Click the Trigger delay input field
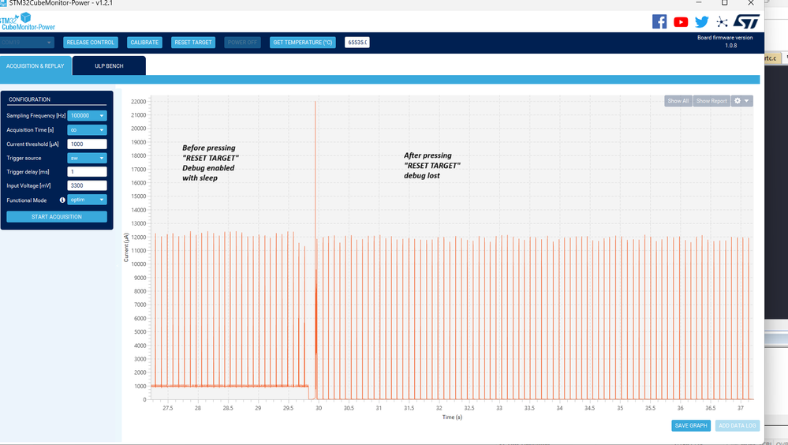This screenshot has width=788, height=445. click(87, 172)
